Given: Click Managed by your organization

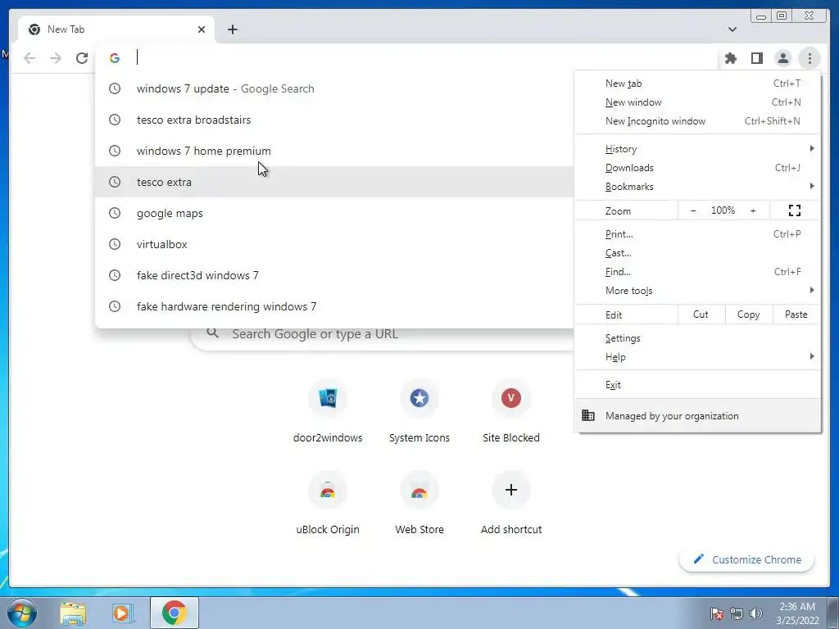Looking at the screenshot, I should click(697, 415).
